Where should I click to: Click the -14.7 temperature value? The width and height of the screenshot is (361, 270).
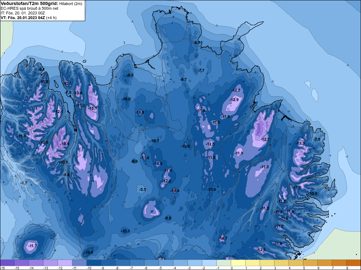tap(223, 238)
